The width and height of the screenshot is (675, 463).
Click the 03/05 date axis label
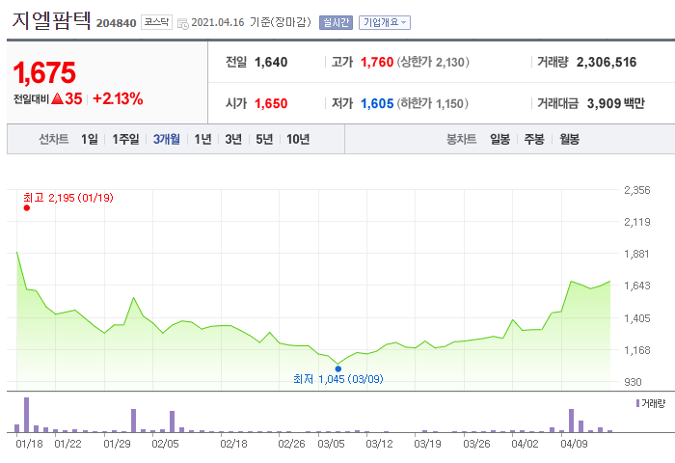click(x=331, y=444)
